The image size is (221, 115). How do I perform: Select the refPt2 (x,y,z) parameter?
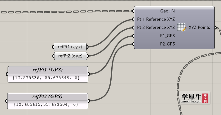(71, 56)
